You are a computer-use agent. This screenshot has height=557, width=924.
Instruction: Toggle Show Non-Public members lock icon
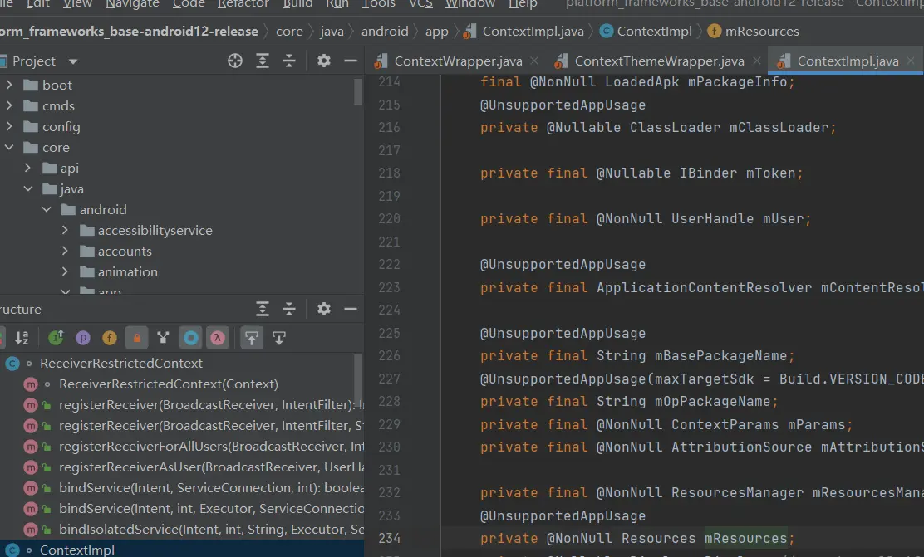[x=136, y=338]
